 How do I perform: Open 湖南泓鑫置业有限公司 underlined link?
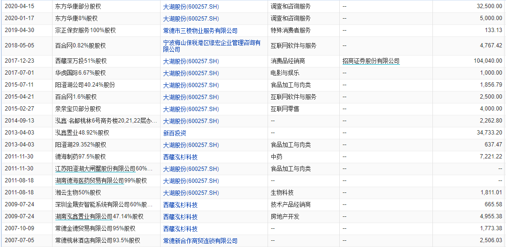coord(84,216)
